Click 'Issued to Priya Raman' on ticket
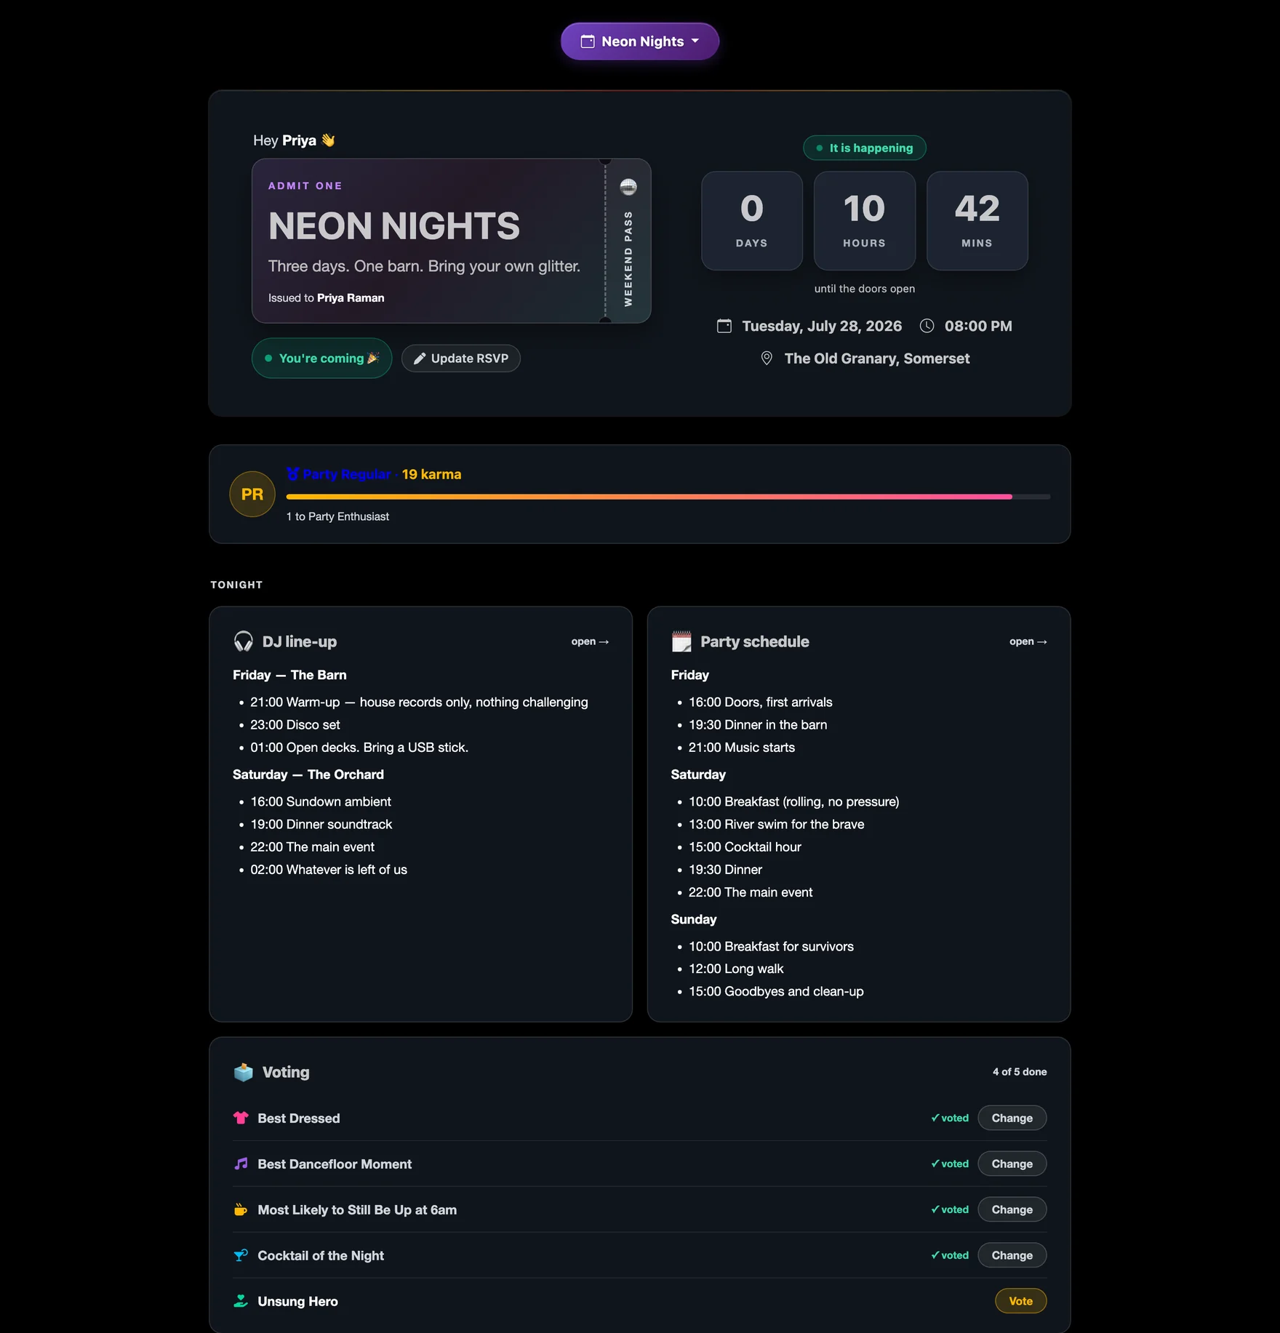 pos(326,297)
